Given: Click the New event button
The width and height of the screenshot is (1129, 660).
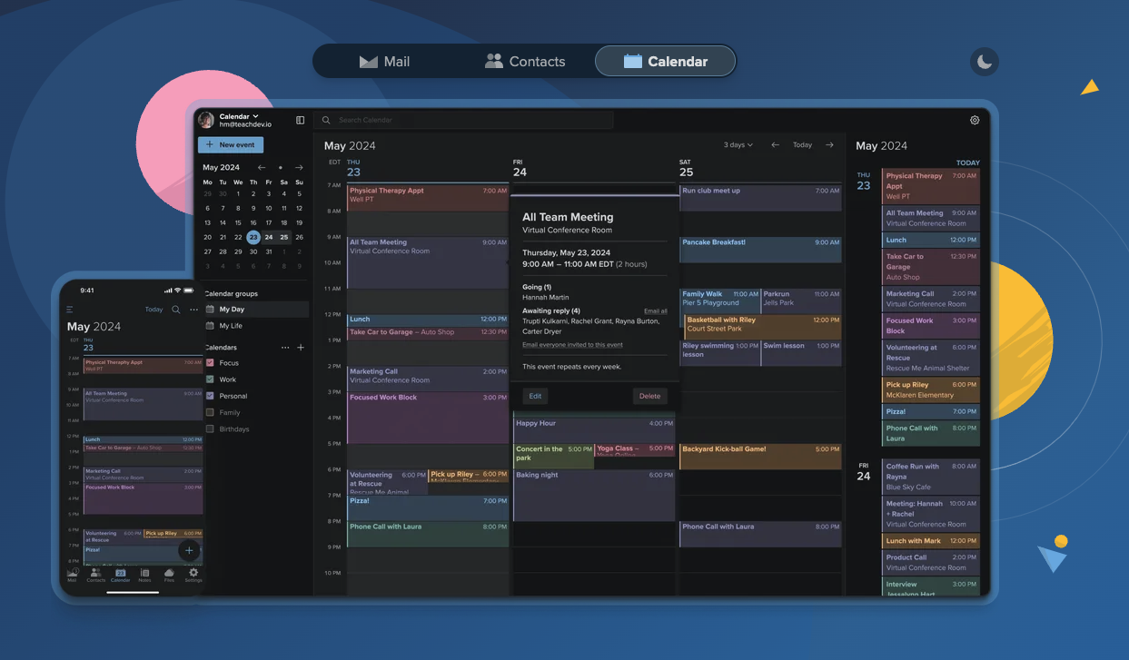Looking at the screenshot, I should coord(231,144).
